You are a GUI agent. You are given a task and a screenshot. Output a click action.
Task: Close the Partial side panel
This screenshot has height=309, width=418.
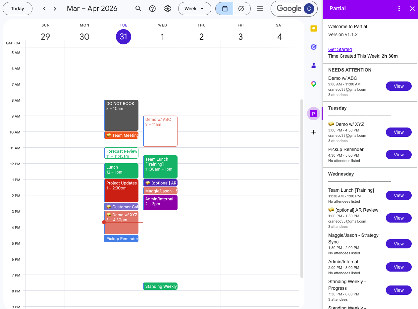pyautogui.click(x=412, y=9)
